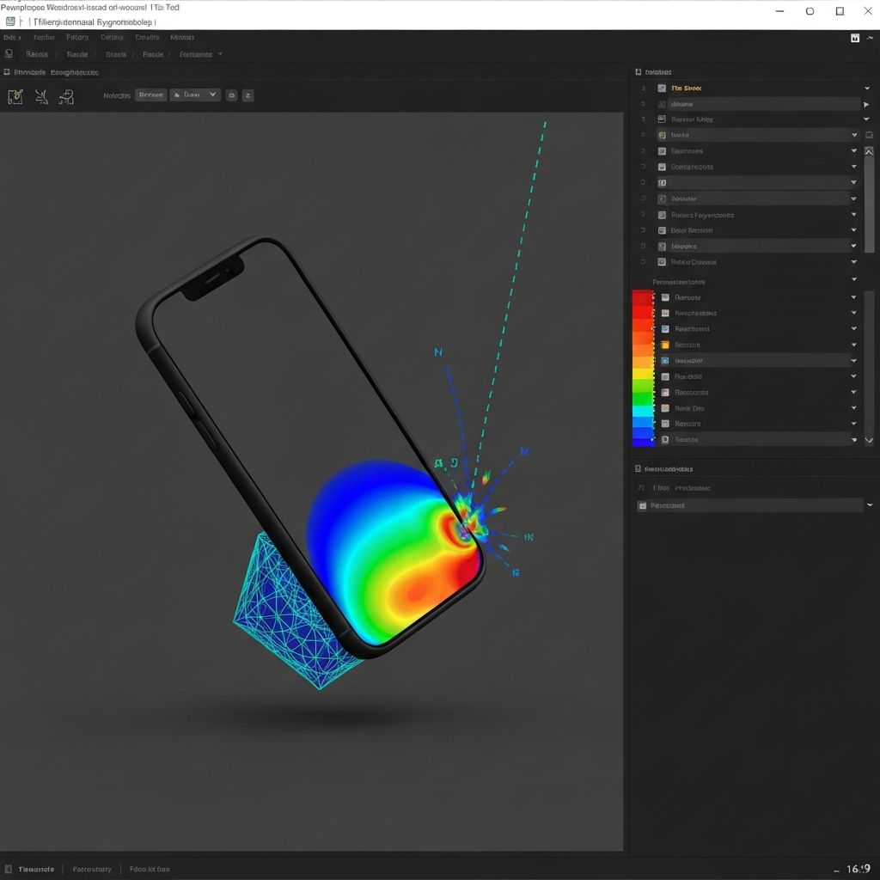Click the Z button at the toolbar right
The width and height of the screenshot is (880, 880).
[x=247, y=95]
